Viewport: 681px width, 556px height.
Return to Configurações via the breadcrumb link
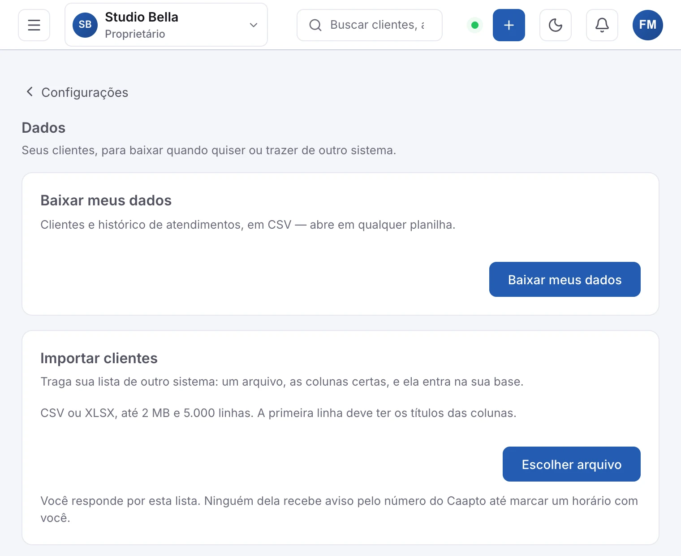click(x=85, y=92)
